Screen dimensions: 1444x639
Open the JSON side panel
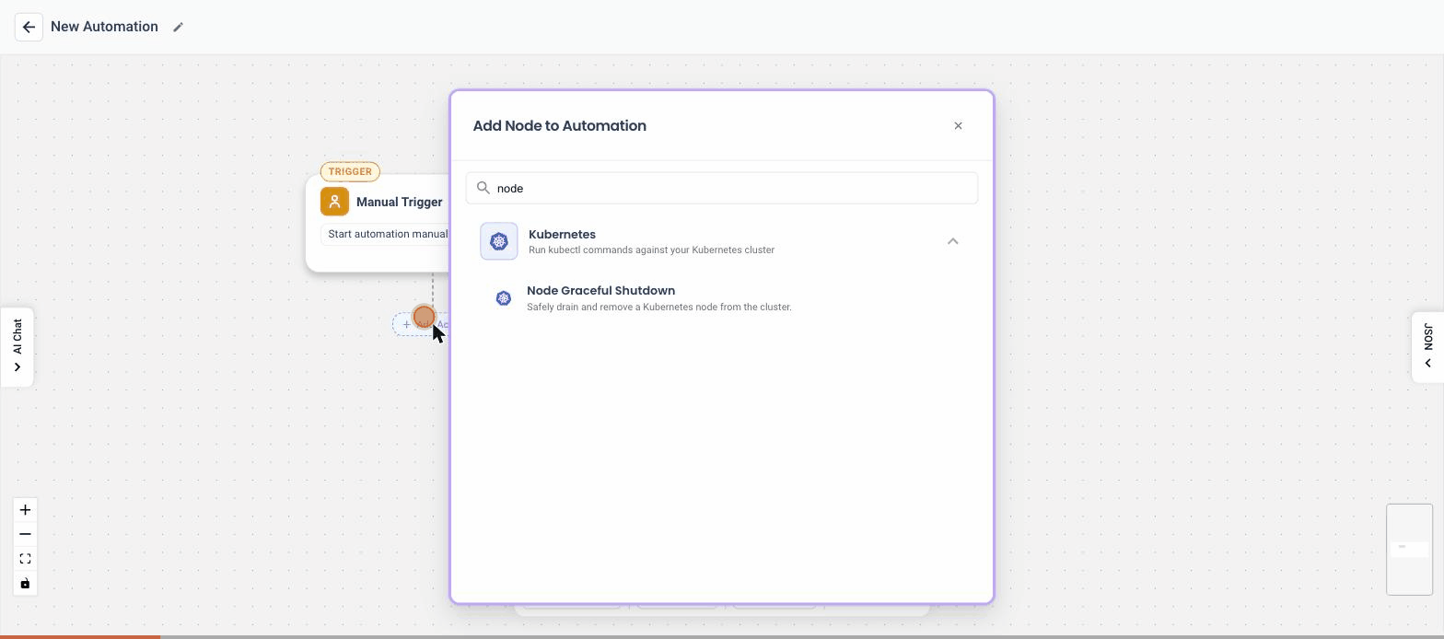click(x=1427, y=347)
